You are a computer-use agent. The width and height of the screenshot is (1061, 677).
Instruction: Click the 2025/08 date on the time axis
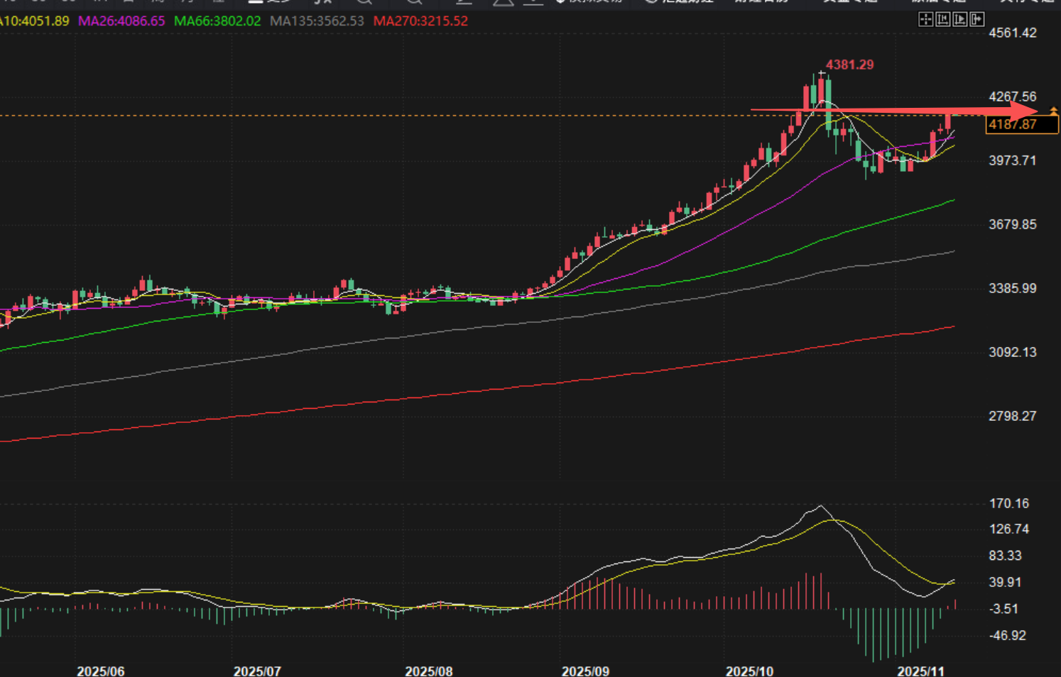coord(428,671)
